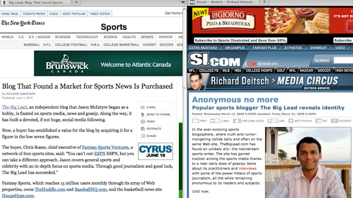Open Swimsuit in the SI top menu
353x198 pixels.
(x=318, y=48)
